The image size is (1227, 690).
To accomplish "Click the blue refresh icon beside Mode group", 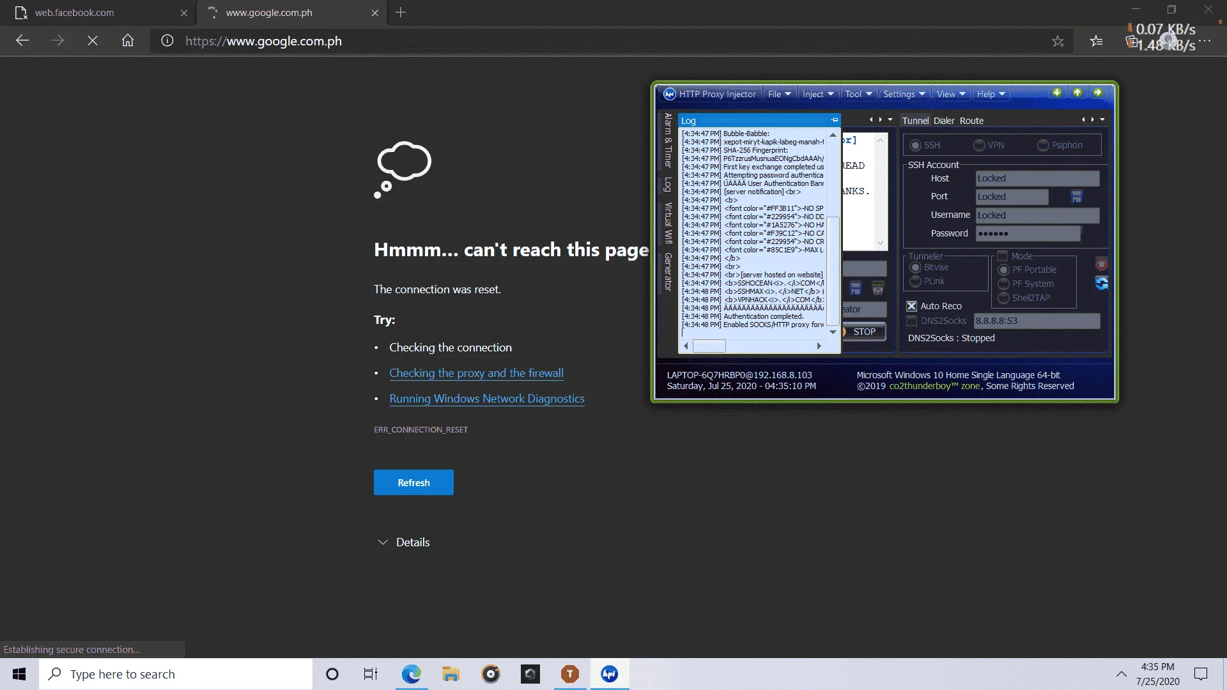I will 1101,283.
